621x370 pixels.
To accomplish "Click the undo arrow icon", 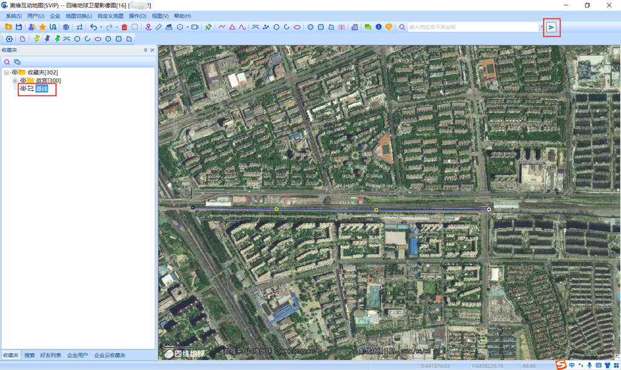I will click(x=93, y=27).
